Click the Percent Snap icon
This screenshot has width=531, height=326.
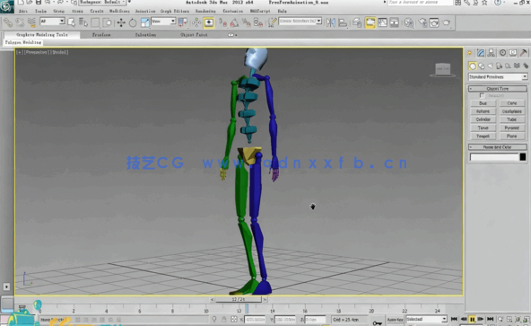click(246, 22)
